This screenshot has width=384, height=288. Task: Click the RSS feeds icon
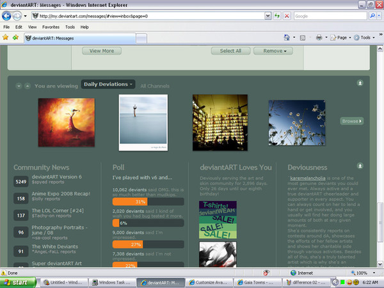coord(303,38)
